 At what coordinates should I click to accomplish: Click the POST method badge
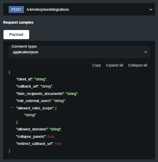[x=16, y=9]
